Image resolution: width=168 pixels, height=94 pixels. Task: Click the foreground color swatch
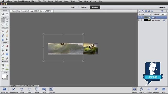(4, 76)
